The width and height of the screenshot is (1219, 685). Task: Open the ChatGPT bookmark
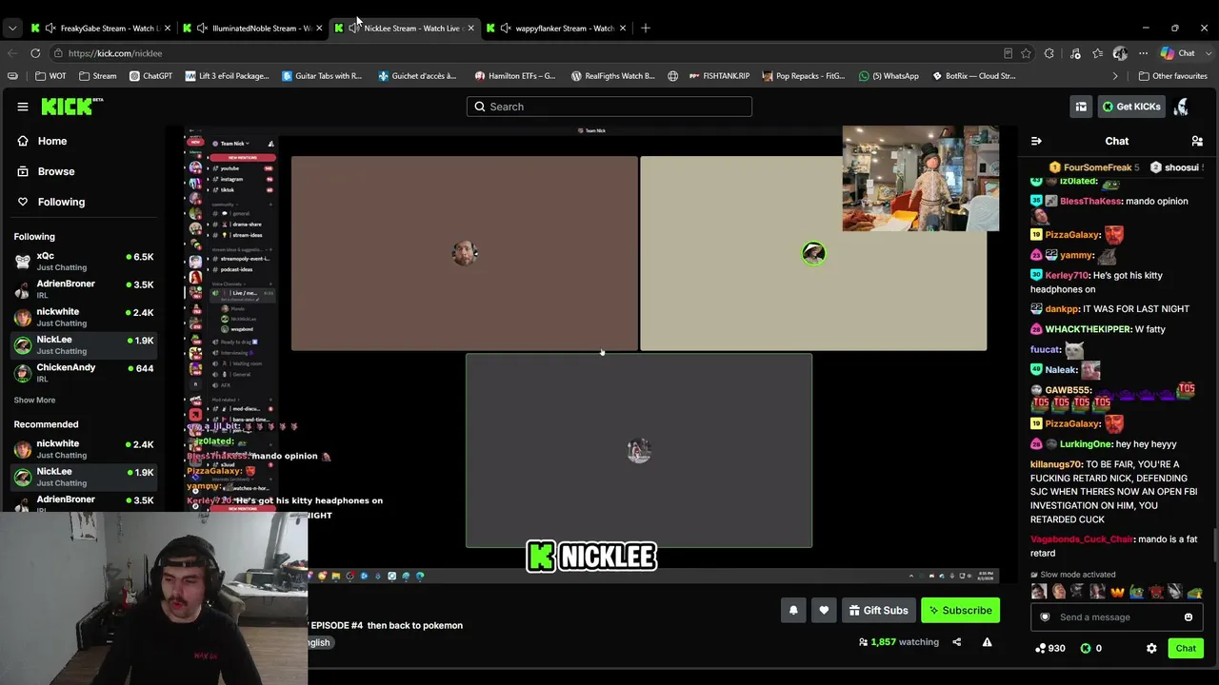coord(150,76)
